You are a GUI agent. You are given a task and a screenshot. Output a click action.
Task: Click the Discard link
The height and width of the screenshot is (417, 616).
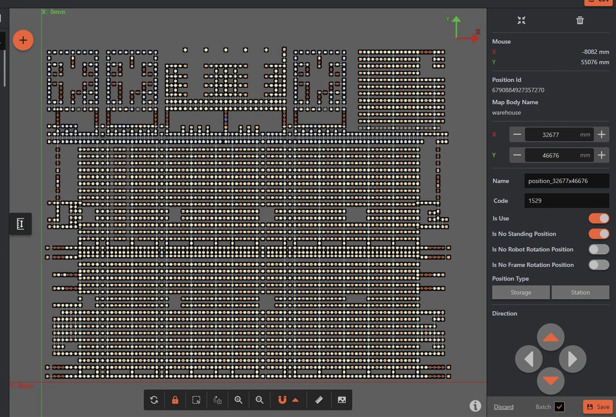[503, 407]
